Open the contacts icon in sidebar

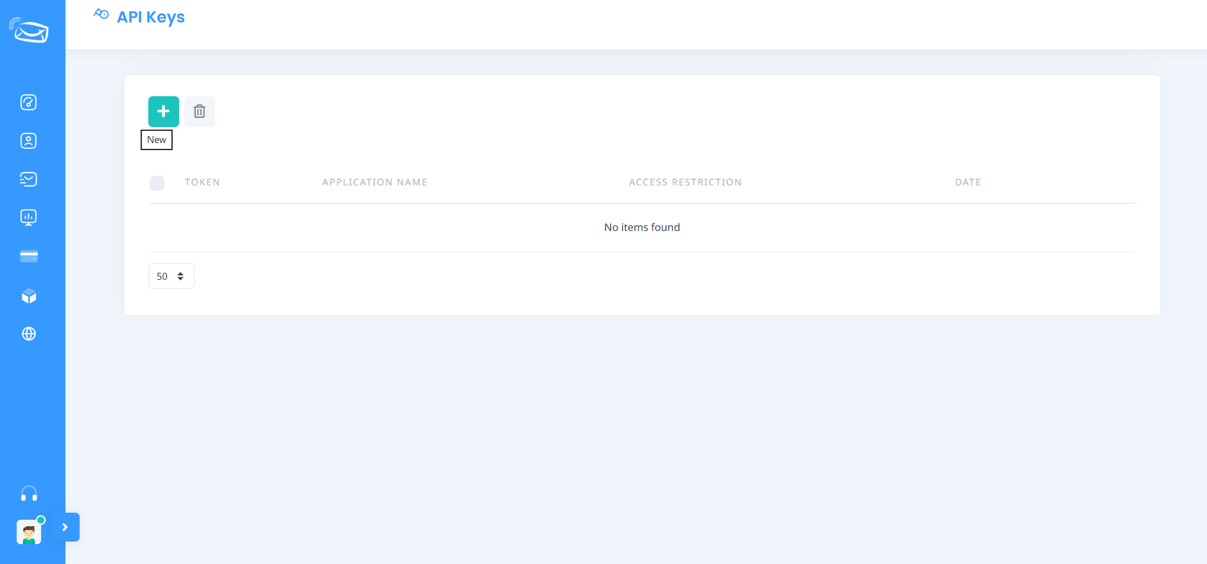[x=29, y=141]
